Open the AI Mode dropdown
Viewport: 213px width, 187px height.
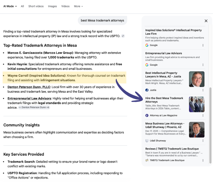[10, 6]
